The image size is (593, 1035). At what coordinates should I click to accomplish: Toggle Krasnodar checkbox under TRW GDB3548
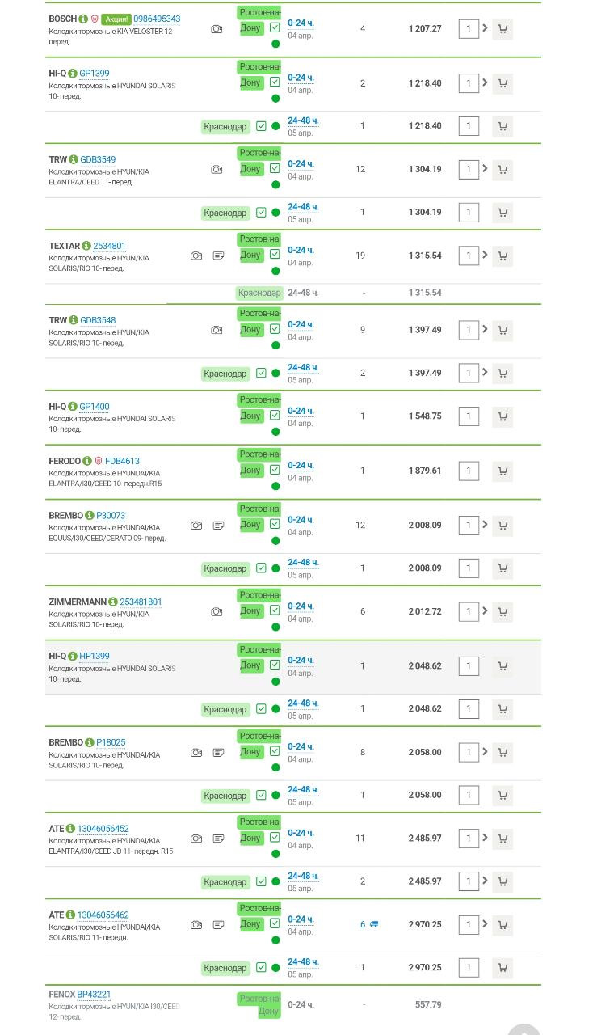coord(261,374)
